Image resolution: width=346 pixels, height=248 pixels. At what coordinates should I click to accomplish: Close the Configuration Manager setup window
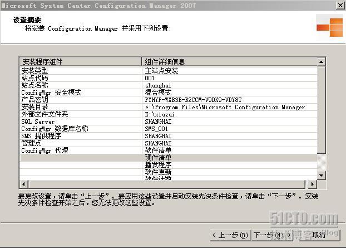[x=340, y=6]
